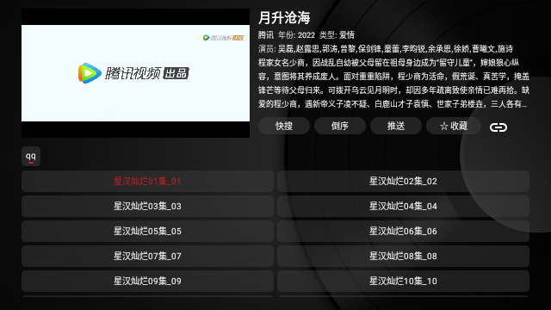Image resolution: width=551 pixels, height=310 pixels.
Task: Select episode 星汉灿烂03集_03
Action: tap(147, 207)
